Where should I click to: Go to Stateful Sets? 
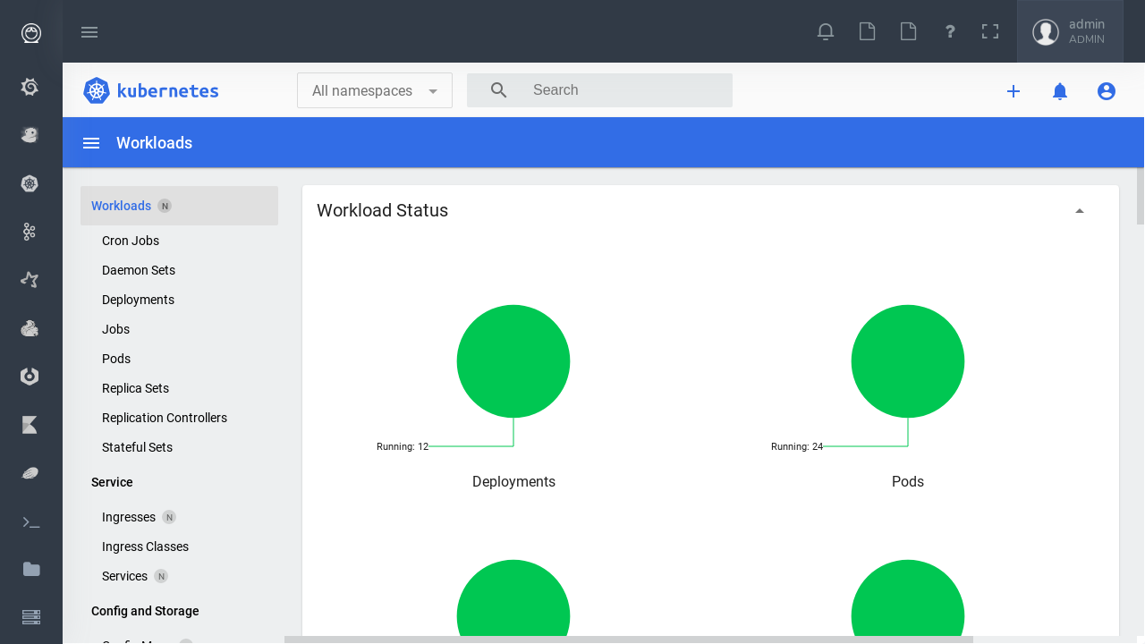pos(137,447)
